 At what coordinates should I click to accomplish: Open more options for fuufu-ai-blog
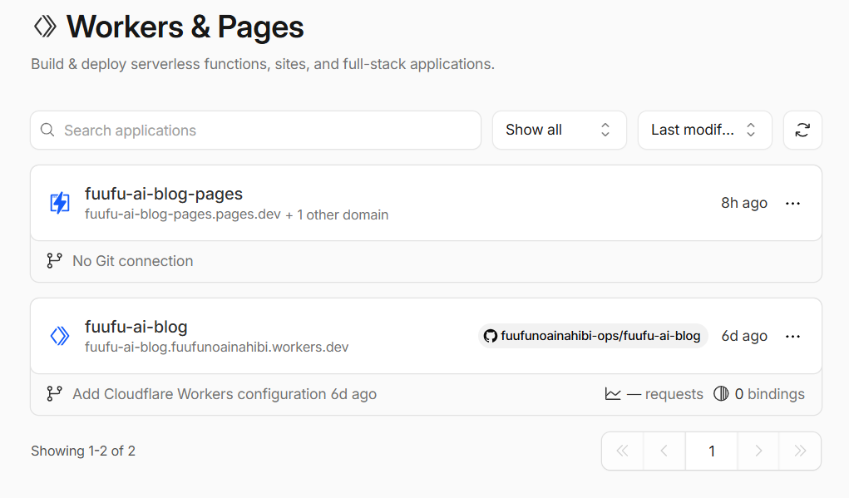(x=792, y=337)
